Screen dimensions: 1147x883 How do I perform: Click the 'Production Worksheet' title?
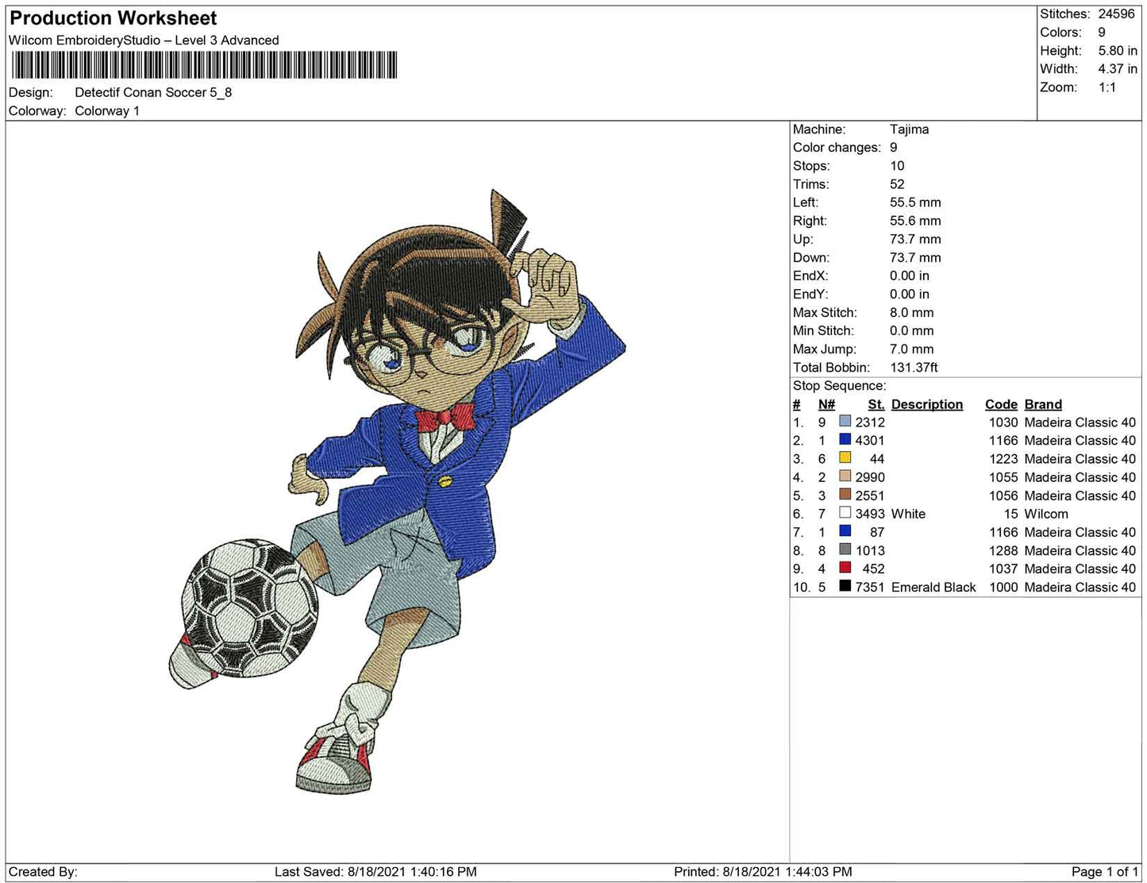click(113, 18)
